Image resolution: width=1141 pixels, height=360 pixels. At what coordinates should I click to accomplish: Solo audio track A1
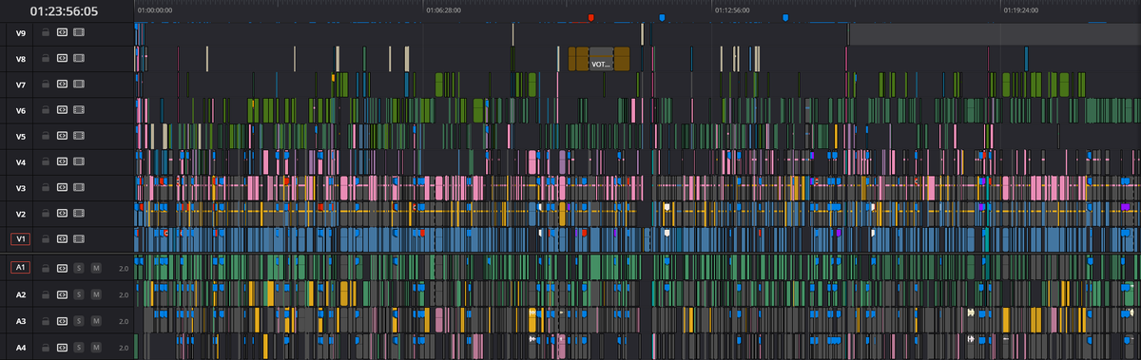(79, 269)
